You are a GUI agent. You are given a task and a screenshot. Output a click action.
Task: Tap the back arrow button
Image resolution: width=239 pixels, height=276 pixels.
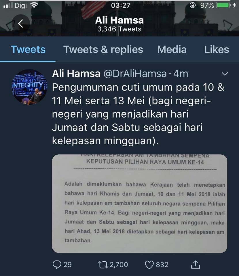click(x=21, y=23)
